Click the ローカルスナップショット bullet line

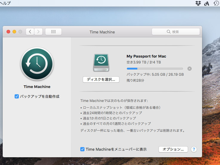point(120,107)
